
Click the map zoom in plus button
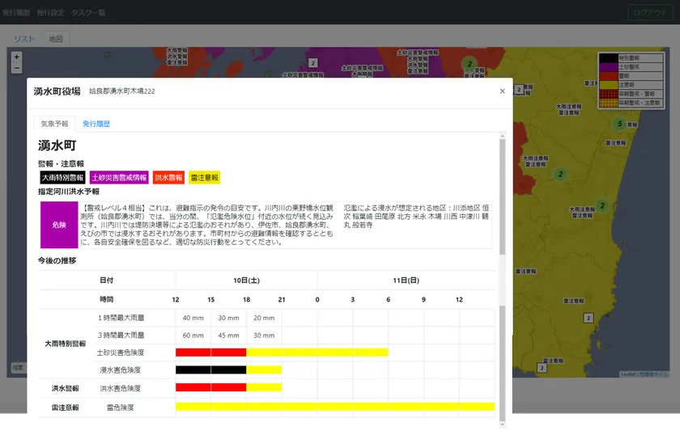17,57
